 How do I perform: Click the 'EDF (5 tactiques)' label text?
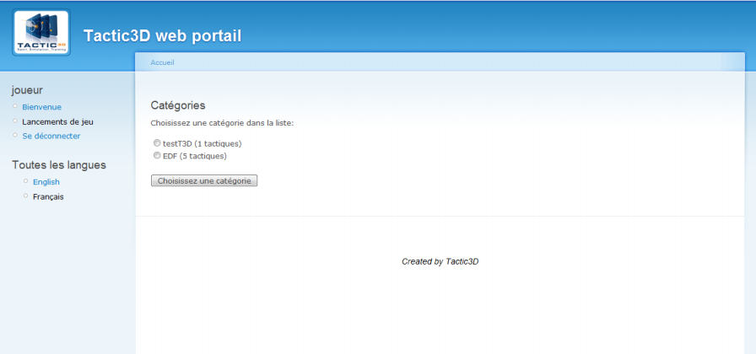(x=195, y=156)
